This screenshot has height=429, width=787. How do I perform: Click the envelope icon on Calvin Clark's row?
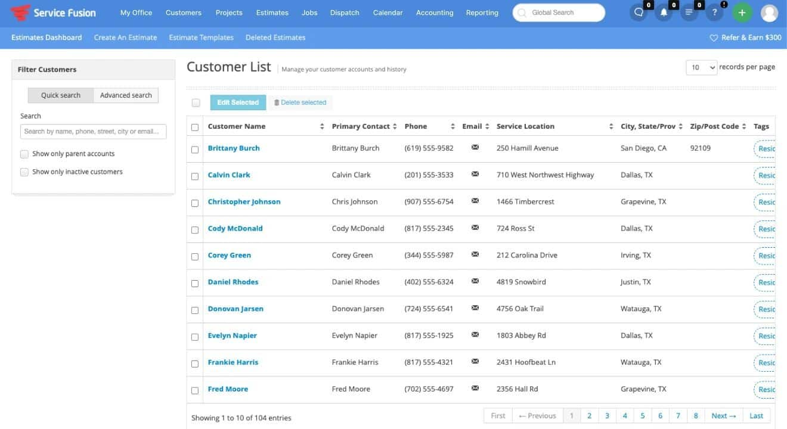(x=475, y=173)
